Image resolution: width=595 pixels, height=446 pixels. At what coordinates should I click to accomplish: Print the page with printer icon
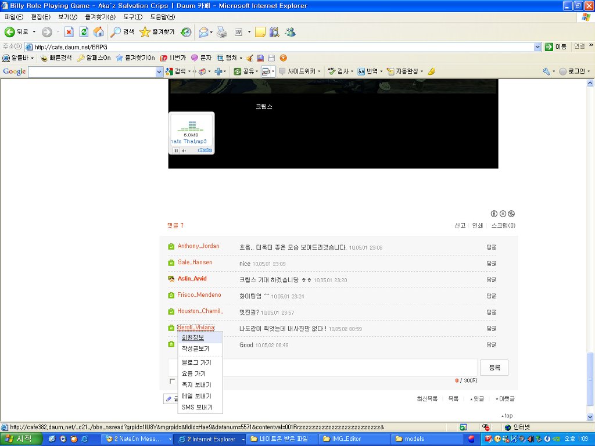click(x=222, y=33)
